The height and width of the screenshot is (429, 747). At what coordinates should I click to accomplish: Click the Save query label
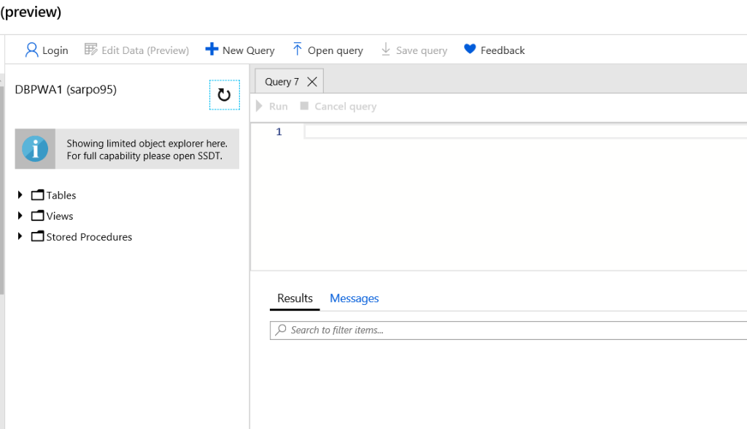pyautogui.click(x=422, y=50)
